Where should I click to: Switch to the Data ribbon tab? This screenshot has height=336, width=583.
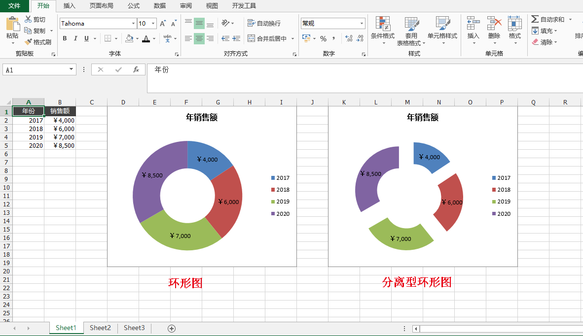pos(159,5)
